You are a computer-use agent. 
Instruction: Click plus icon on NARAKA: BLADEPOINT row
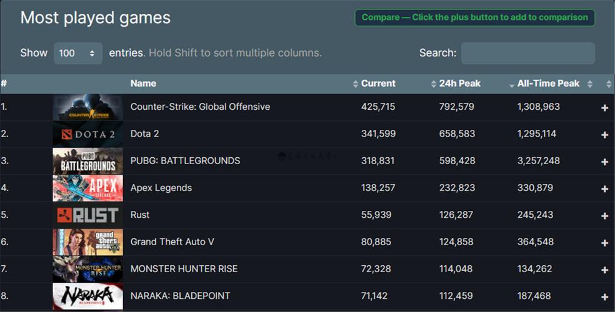click(x=604, y=297)
